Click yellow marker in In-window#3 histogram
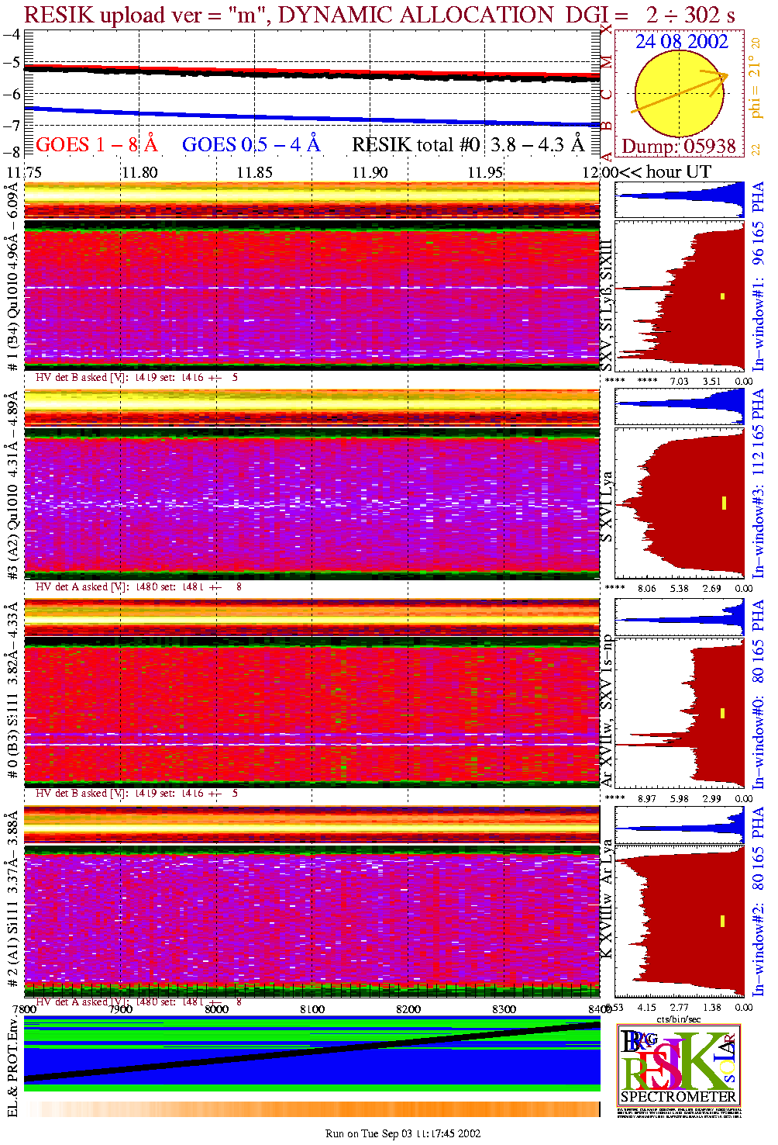The height and width of the screenshot is (1145, 778). (x=724, y=503)
